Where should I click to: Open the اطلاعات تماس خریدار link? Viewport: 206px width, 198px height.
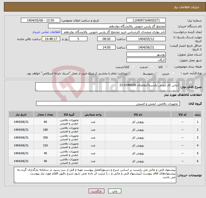coord(46,32)
